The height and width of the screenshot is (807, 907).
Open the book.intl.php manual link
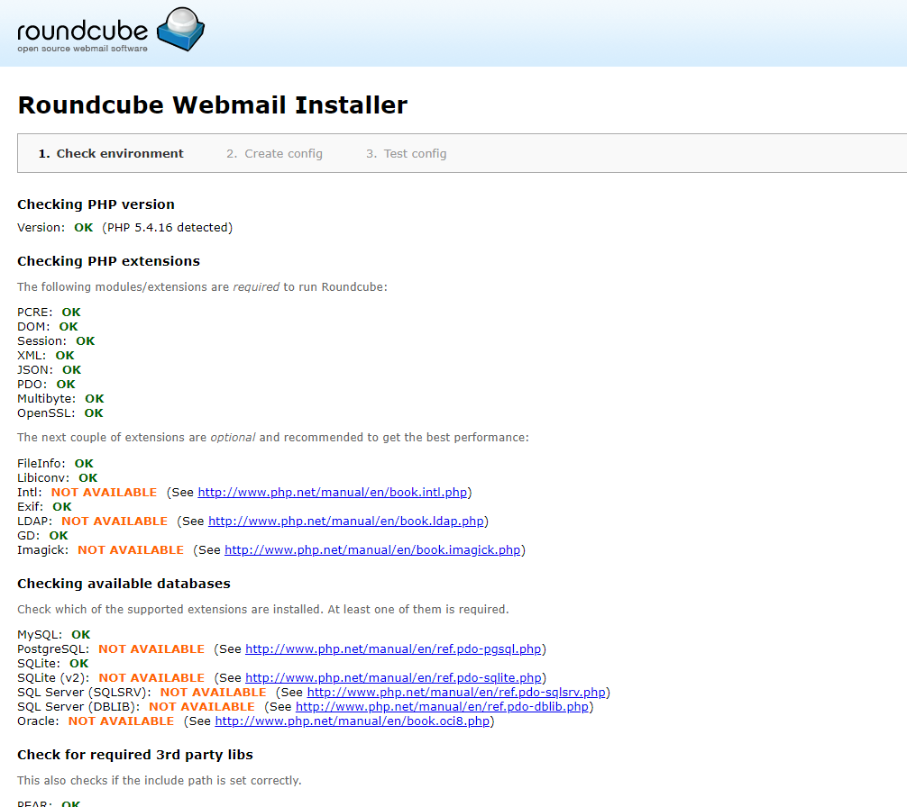(332, 493)
